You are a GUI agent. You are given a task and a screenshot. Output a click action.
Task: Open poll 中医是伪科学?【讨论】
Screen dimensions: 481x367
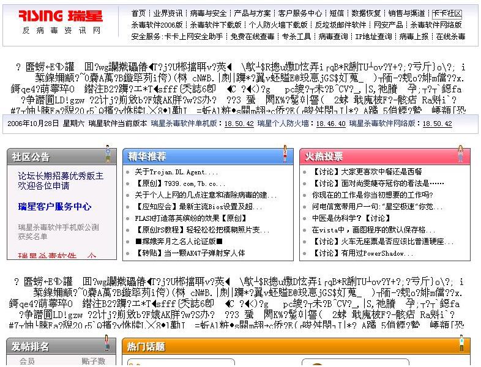(x=351, y=218)
